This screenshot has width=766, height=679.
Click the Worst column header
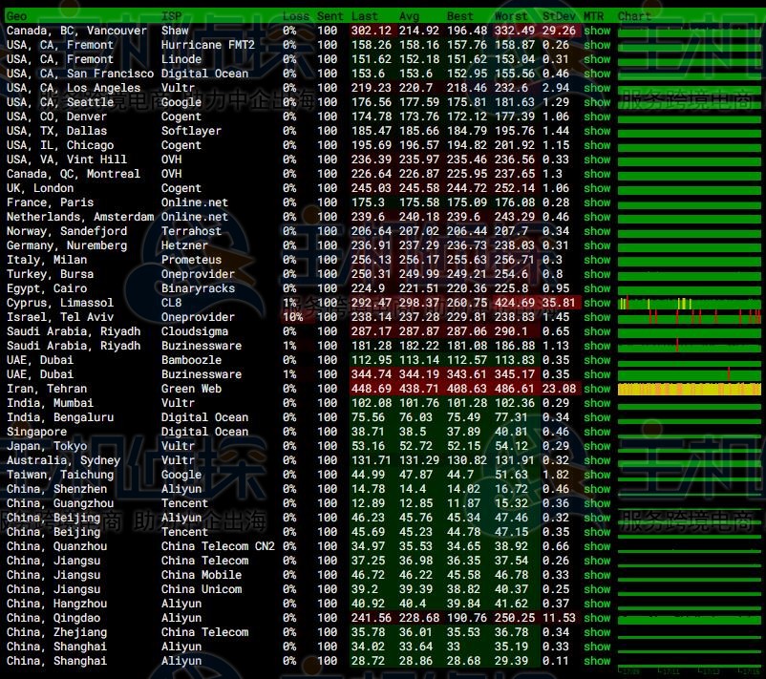click(511, 16)
